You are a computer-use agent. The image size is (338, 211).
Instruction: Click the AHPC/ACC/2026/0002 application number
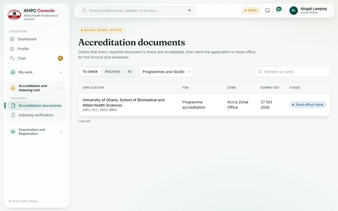point(100,110)
